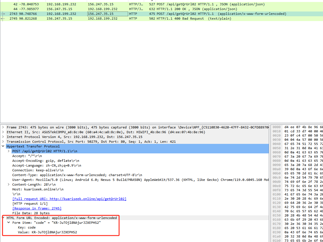Collapse the Hypertext Transfer Protocol section
This screenshot has height=242, width=323.
[x=3, y=146]
